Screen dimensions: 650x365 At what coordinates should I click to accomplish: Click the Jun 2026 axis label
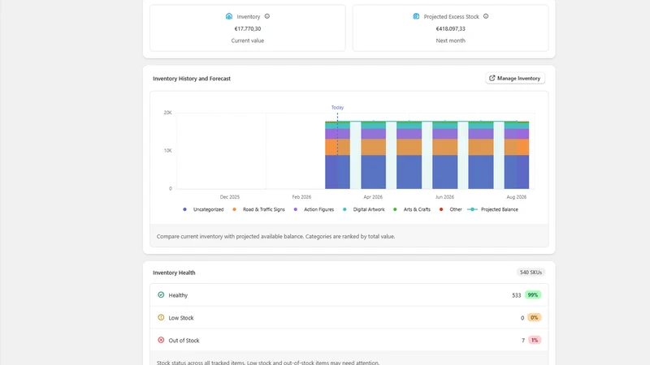[444, 197]
